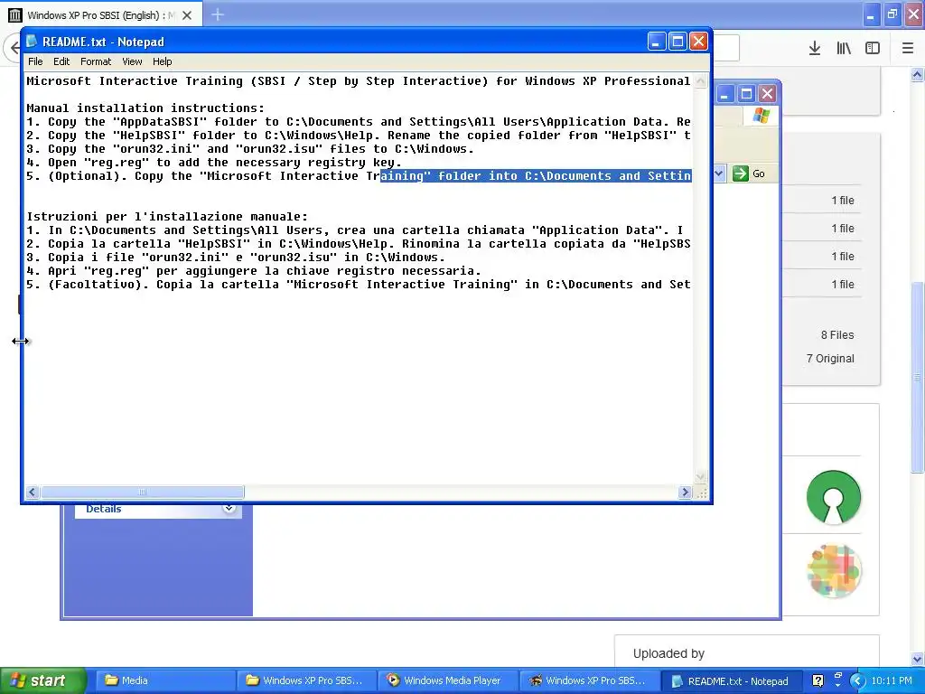Click the Notepad vertical scroll down arrow
Viewport: 925px width, 694px height.
click(701, 477)
